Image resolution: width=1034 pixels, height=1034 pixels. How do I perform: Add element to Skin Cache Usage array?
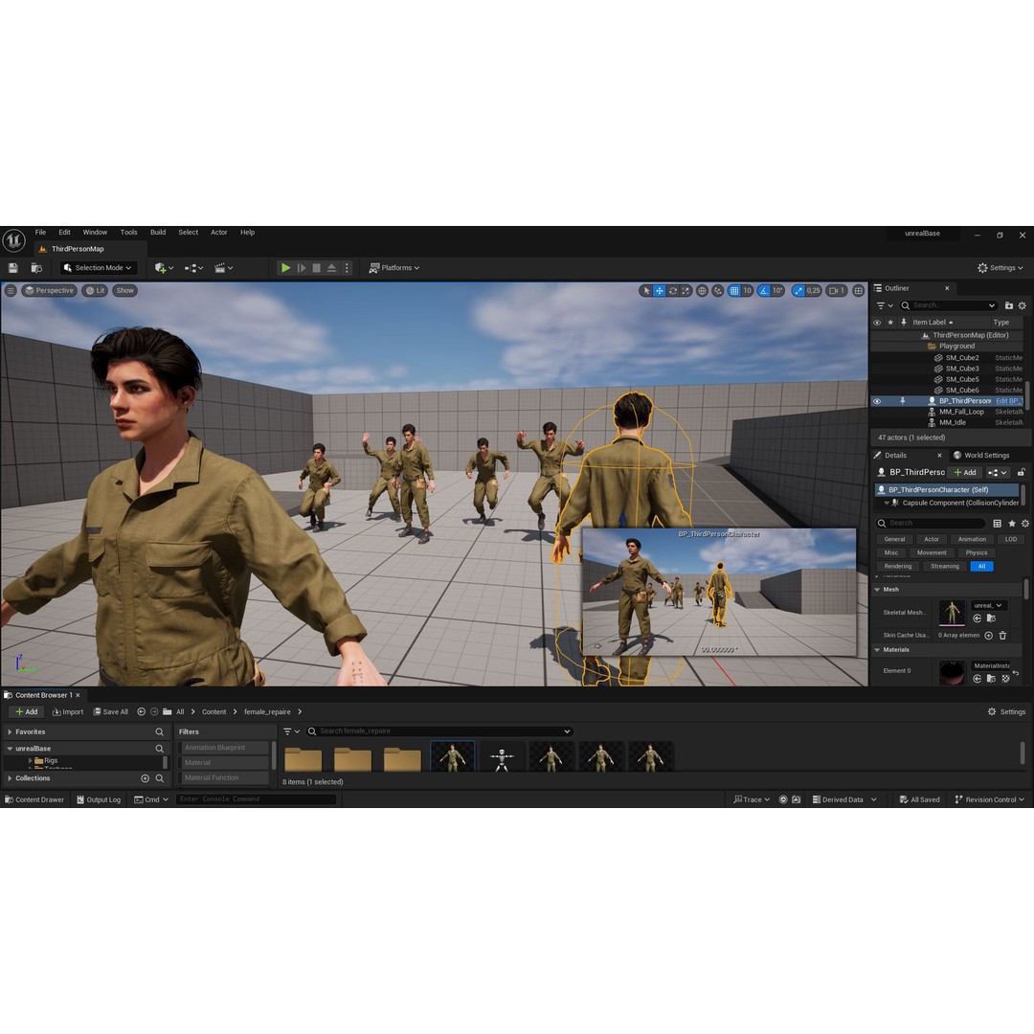(988, 636)
